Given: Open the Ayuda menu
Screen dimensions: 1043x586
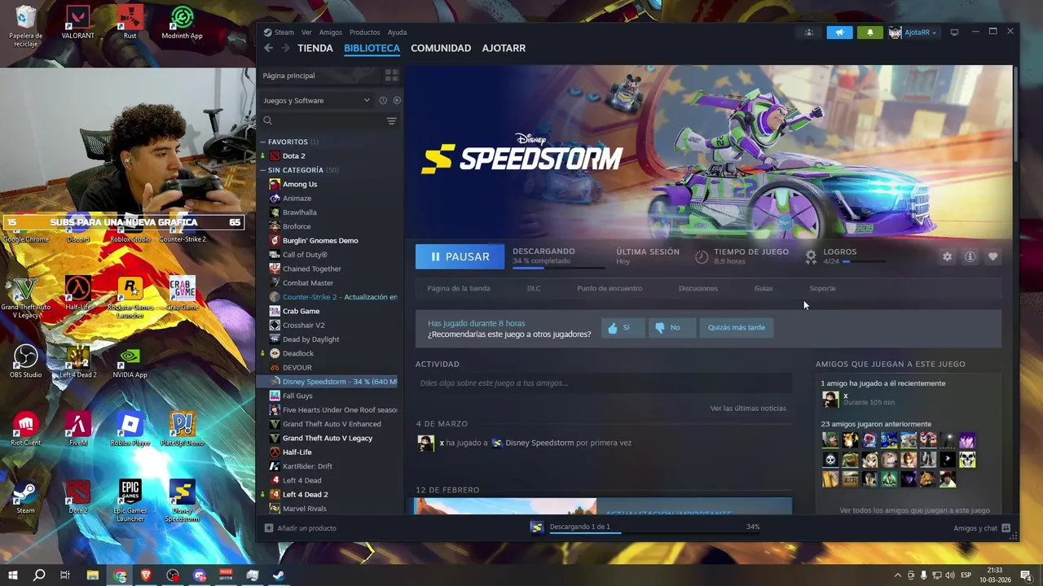Looking at the screenshot, I should (397, 33).
